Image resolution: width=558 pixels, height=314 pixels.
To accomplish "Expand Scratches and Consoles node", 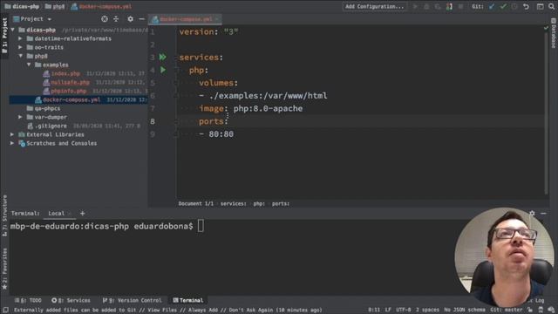I will pos(12,143).
